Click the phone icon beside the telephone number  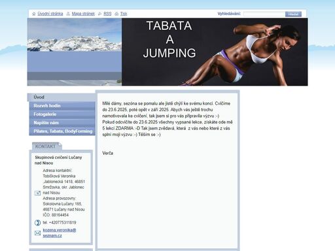pos(37,223)
